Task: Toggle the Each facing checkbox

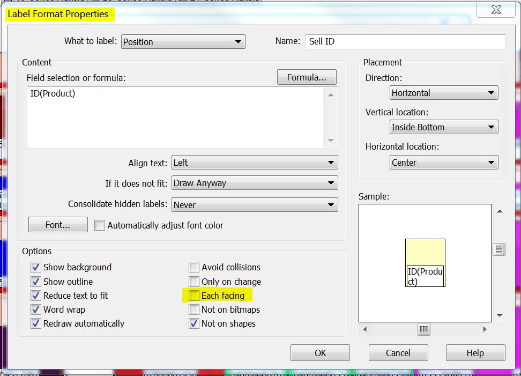Action: point(194,296)
